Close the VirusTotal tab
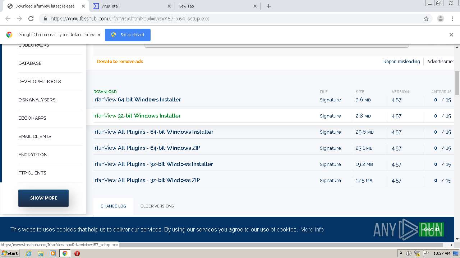This screenshot has height=258, width=460. click(x=169, y=6)
